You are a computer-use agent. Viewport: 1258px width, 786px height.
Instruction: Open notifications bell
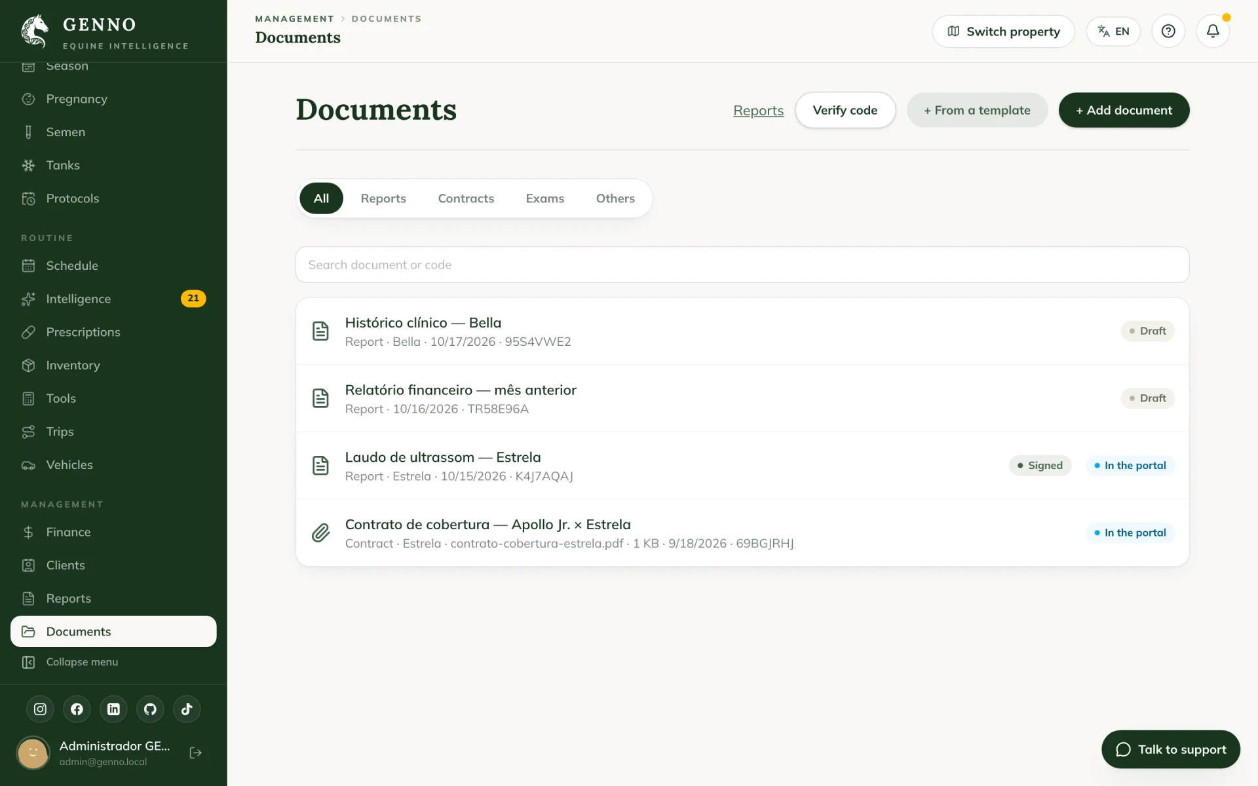click(x=1213, y=31)
